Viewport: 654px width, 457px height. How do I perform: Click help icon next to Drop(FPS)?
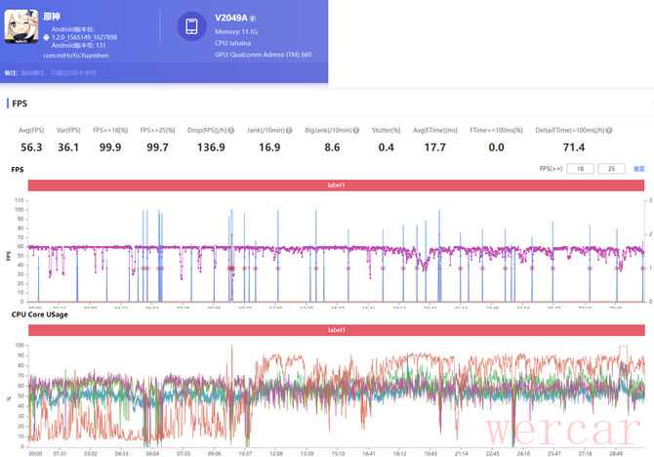229,130
